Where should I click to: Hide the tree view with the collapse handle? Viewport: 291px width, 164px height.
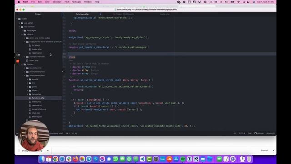[63, 72]
